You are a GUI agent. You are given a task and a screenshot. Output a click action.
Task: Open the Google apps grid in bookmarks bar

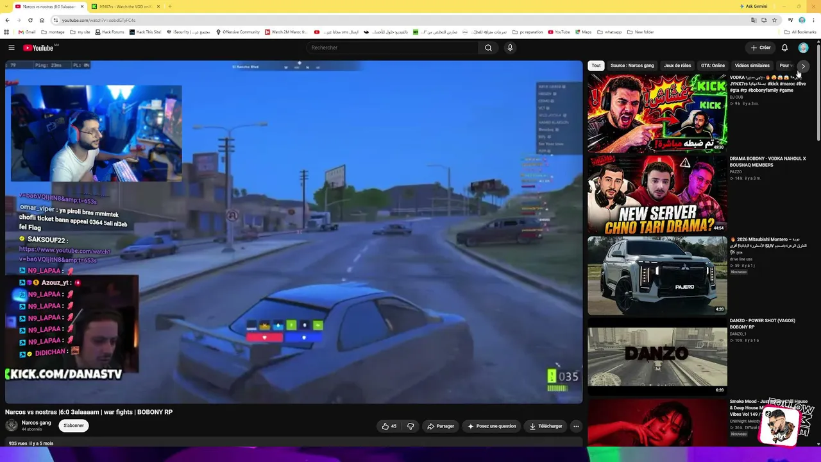click(x=6, y=32)
